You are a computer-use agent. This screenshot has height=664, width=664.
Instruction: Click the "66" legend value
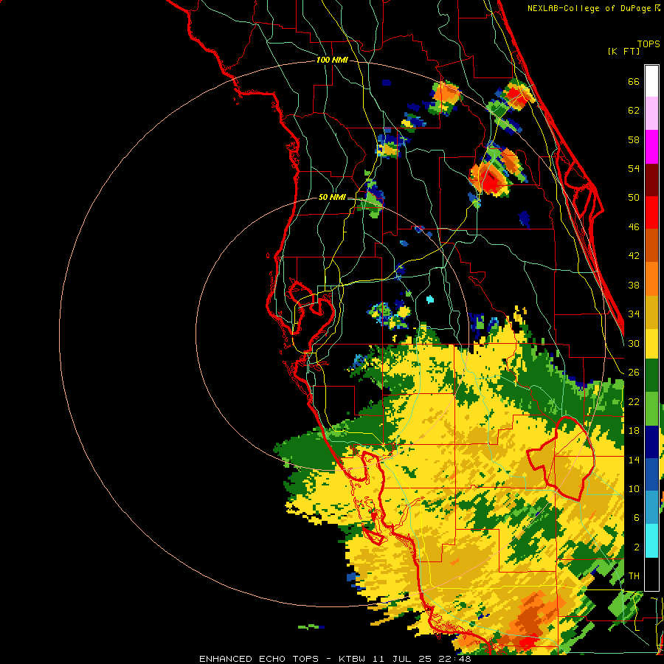[634, 81]
